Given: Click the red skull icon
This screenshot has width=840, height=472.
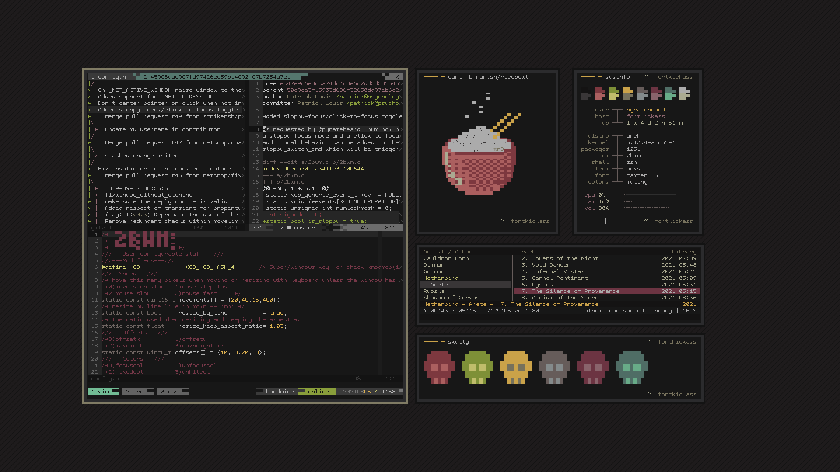Looking at the screenshot, I should coord(439,368).
